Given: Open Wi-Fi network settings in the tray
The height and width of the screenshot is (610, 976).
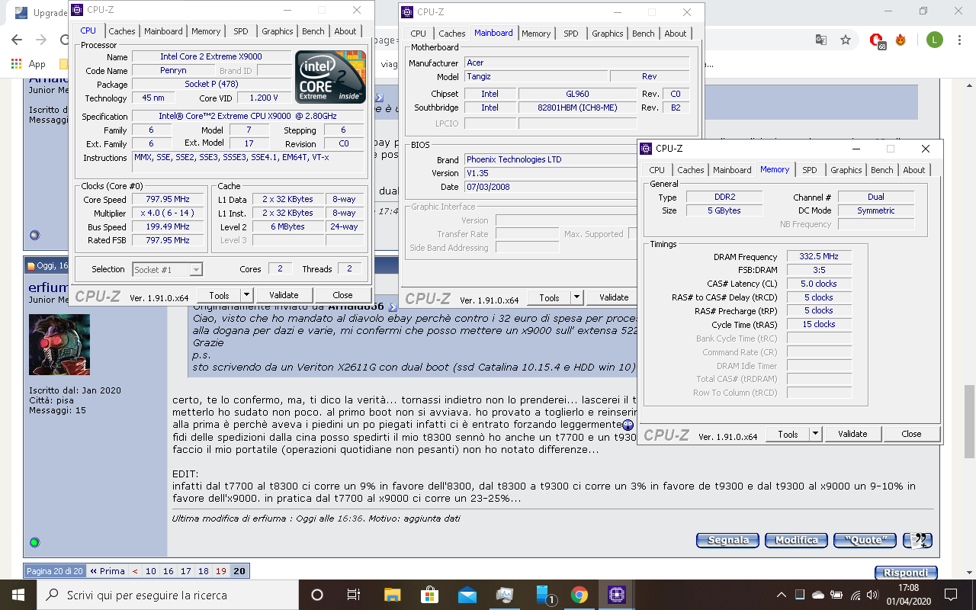Looking at the screenshot, I should point(856,595).
